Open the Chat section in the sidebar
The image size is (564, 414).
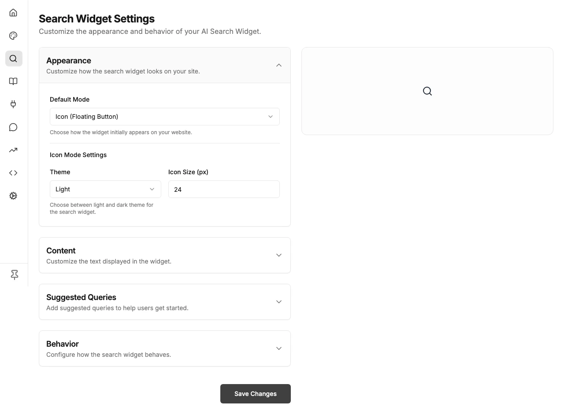(x=13, y=127)
